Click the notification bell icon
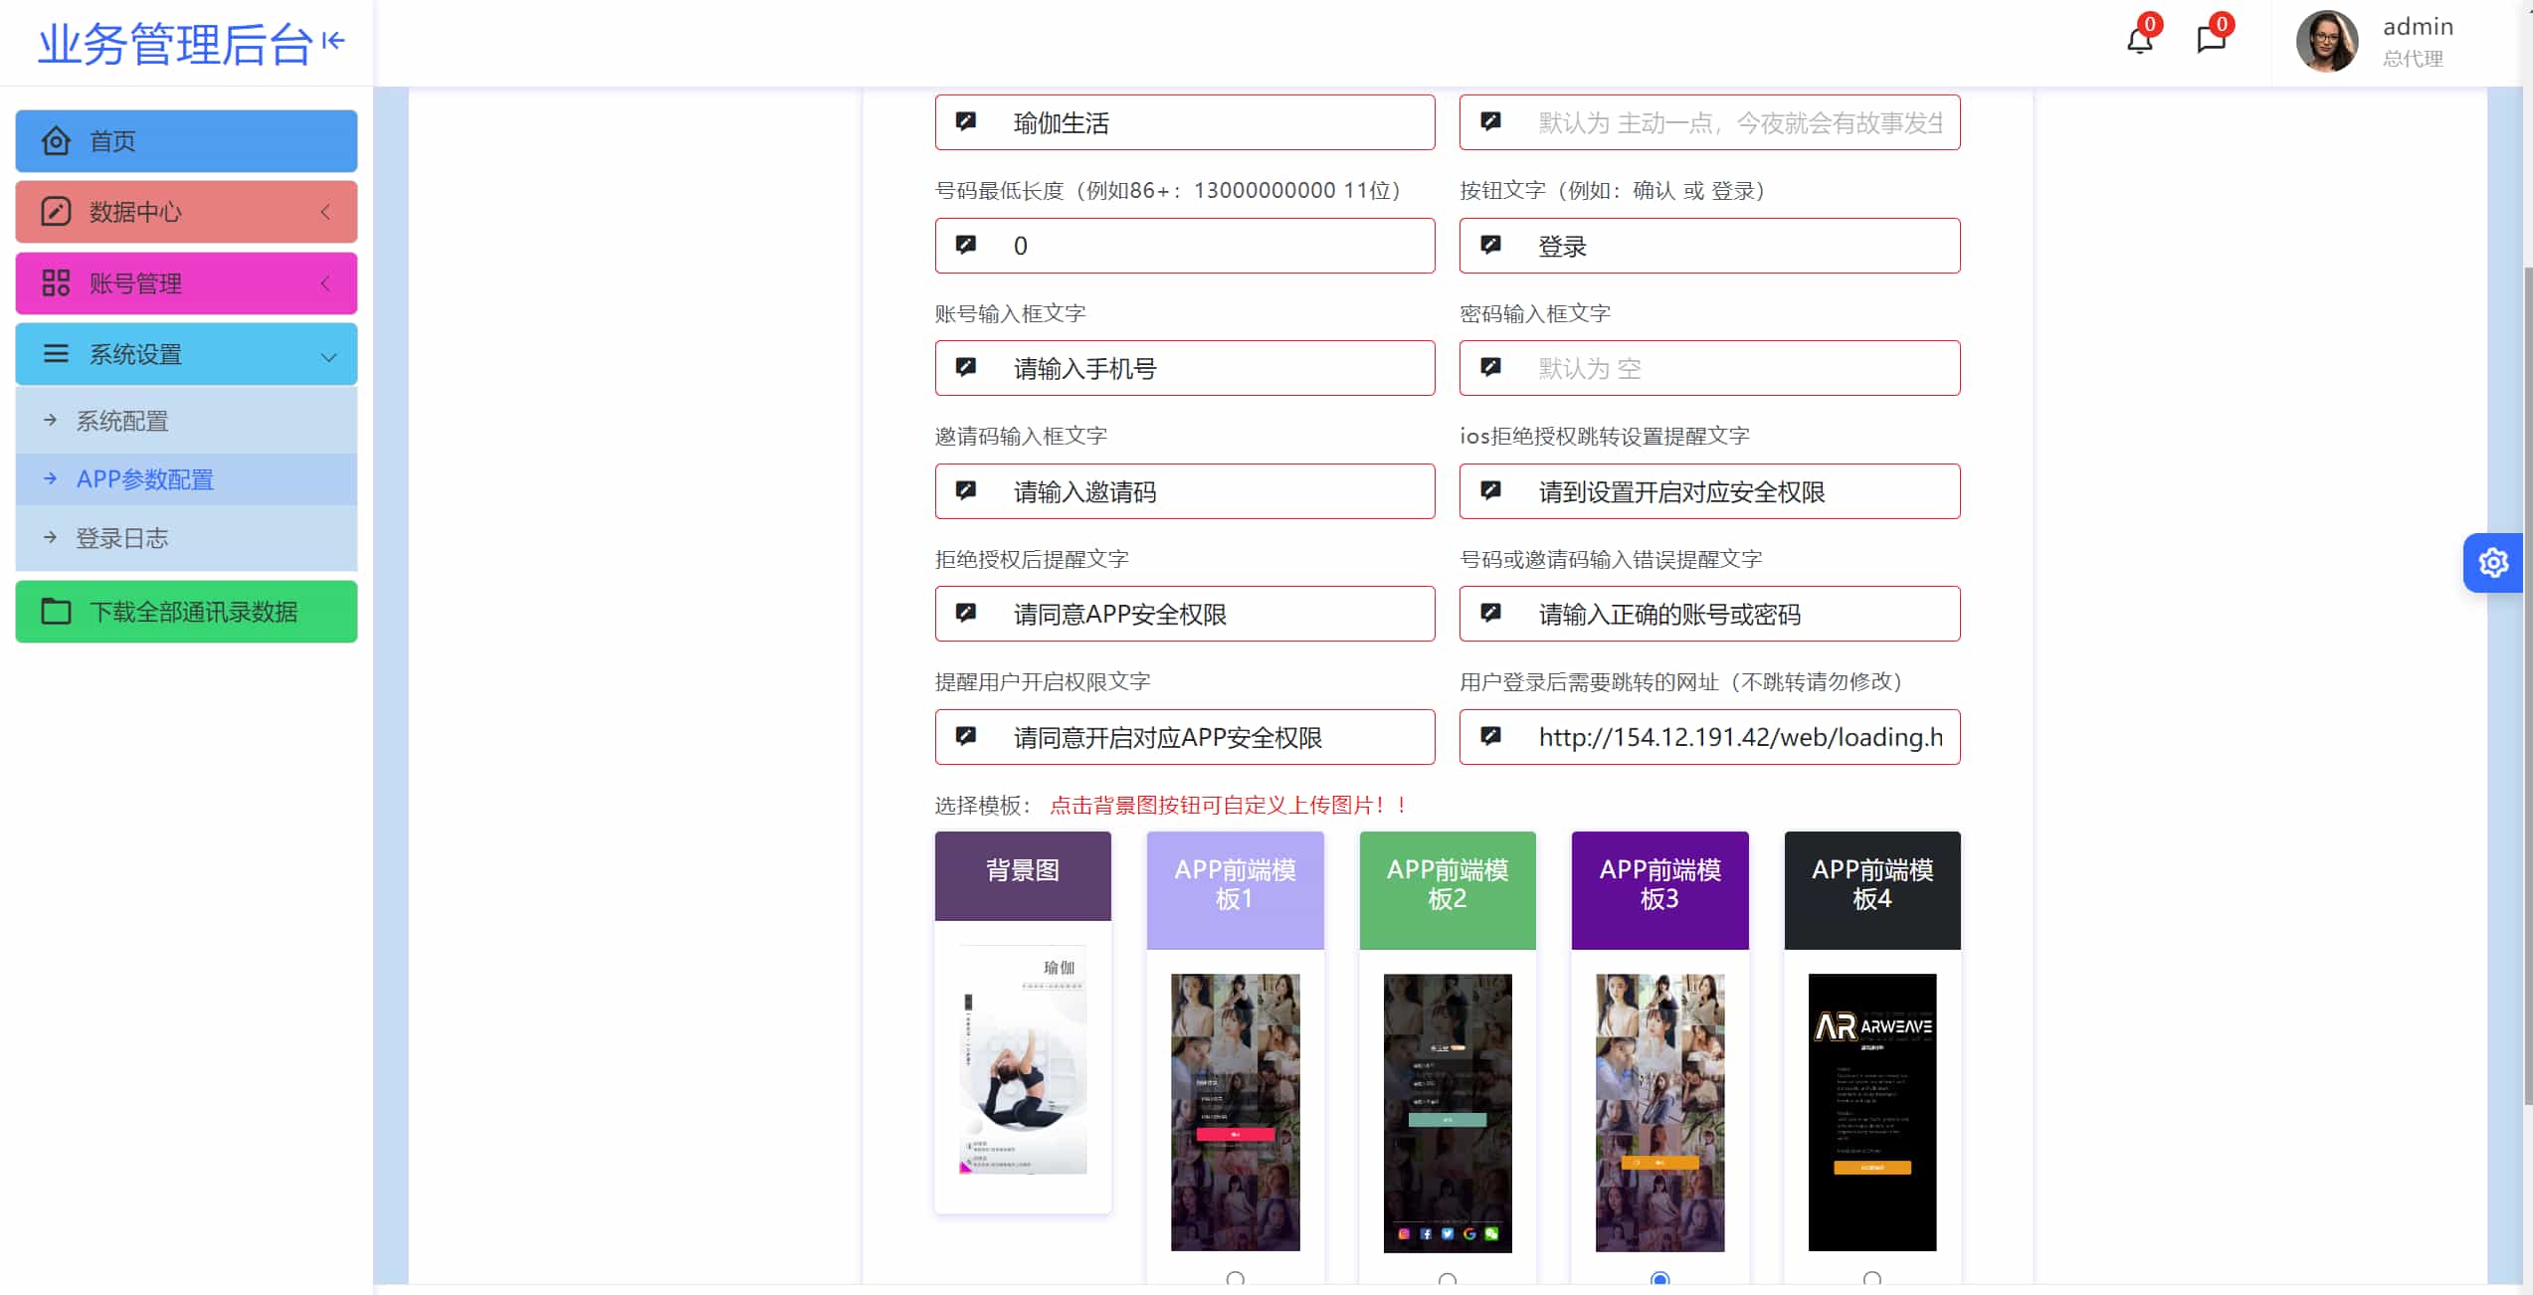This screenshot has width=2533, height=1295. click(2139, 41)
